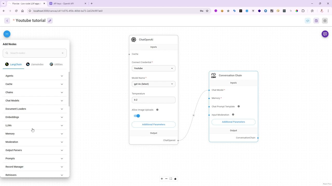This screenshot has height=186, width=332.
Task: Expand the Memory category
Action: pos(34,134)
